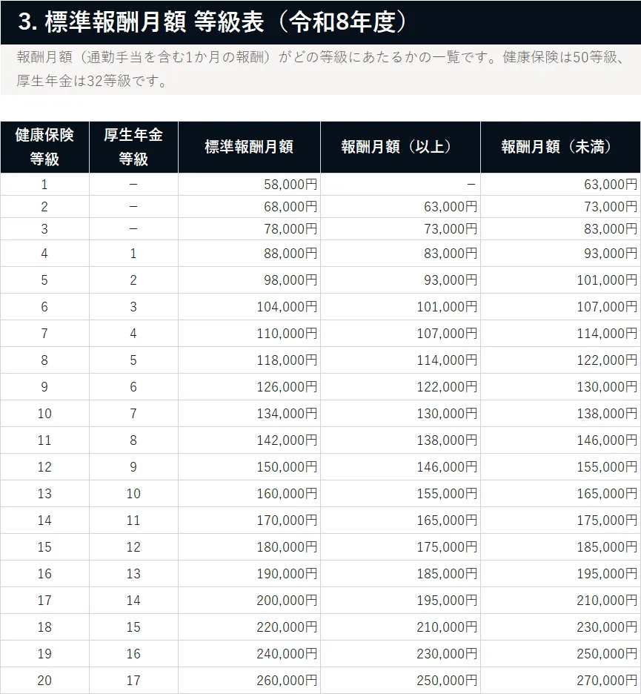Click the 165,000円 lower limit in grade 14 row
Screen dimensions: 641x694
click(400, 520)
